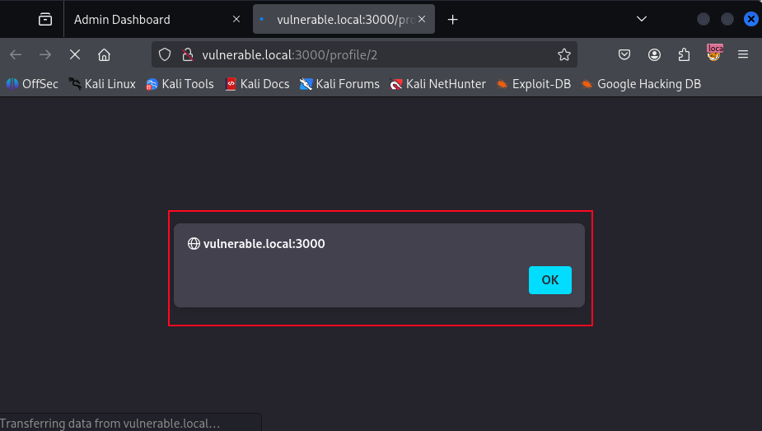Image resolution: width=762 pixels, height=431 pixels.
Task: Click the vulnerable.local:3000 dialog title
Action: [x=264, y=243]
